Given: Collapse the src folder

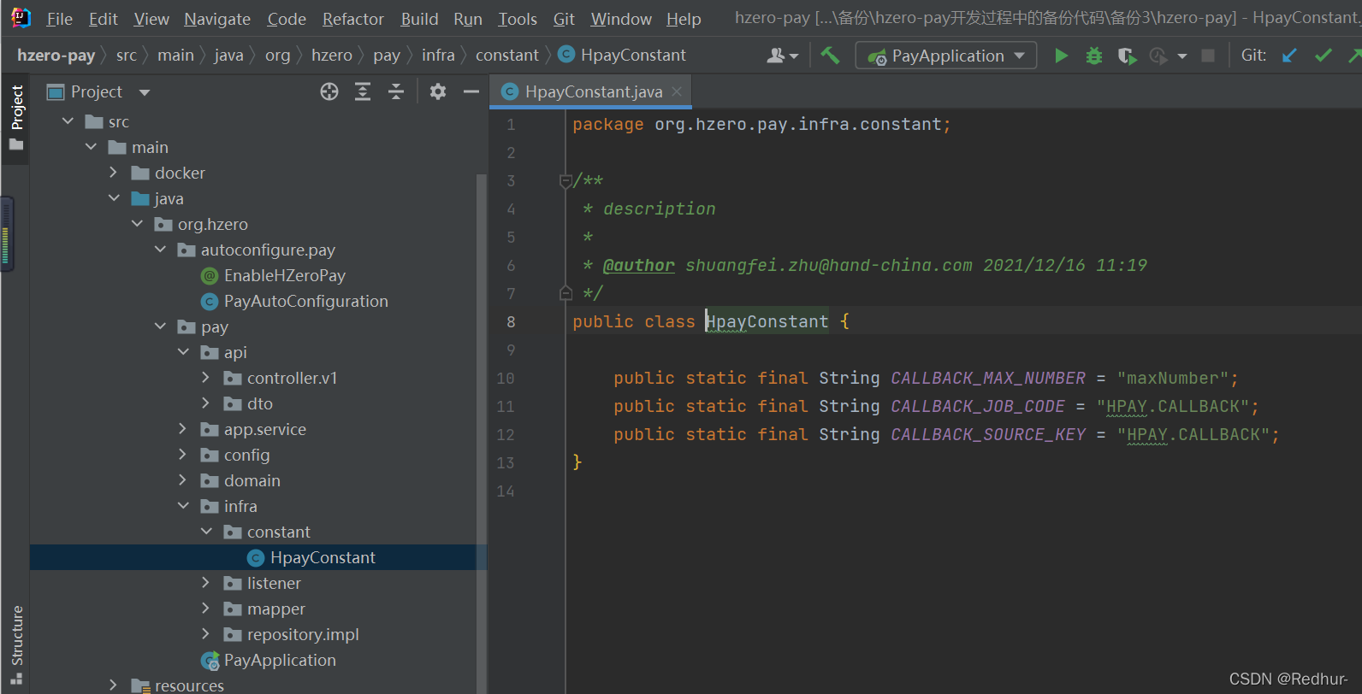Looking at the screenshot, I should [68, 121].
